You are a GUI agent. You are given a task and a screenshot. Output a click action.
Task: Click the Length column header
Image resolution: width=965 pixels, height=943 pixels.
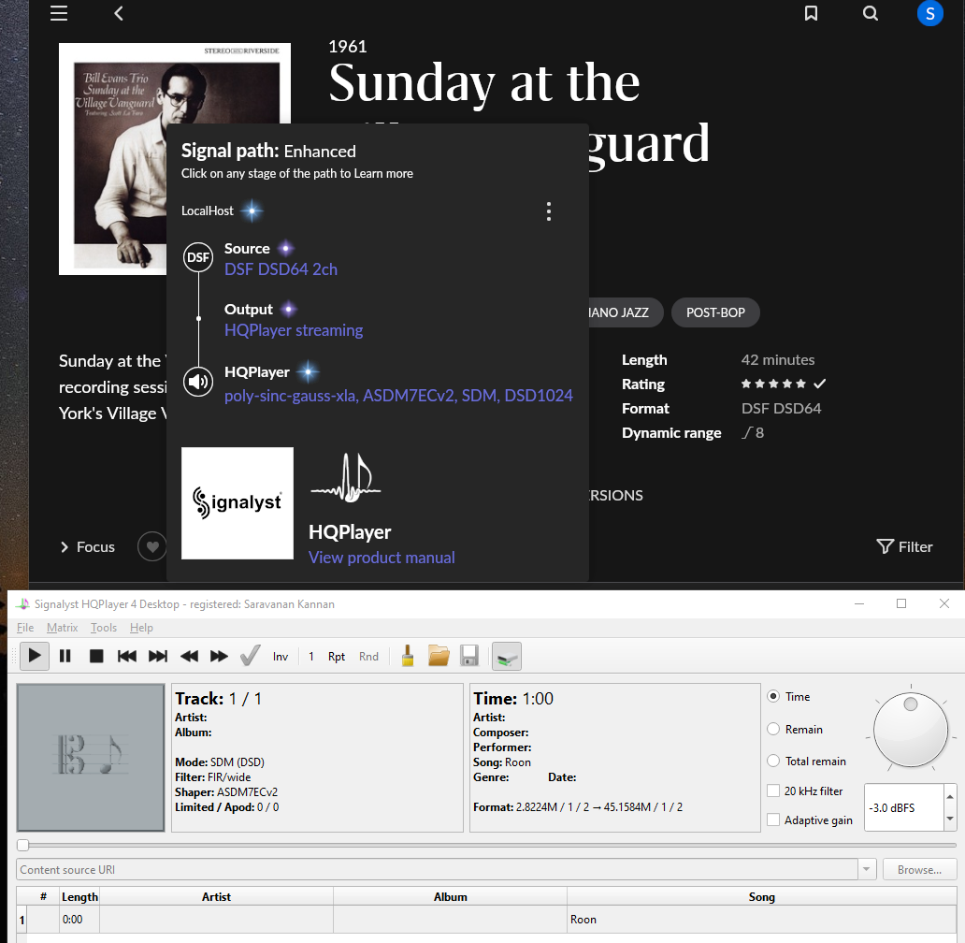[x=79, y=897]
